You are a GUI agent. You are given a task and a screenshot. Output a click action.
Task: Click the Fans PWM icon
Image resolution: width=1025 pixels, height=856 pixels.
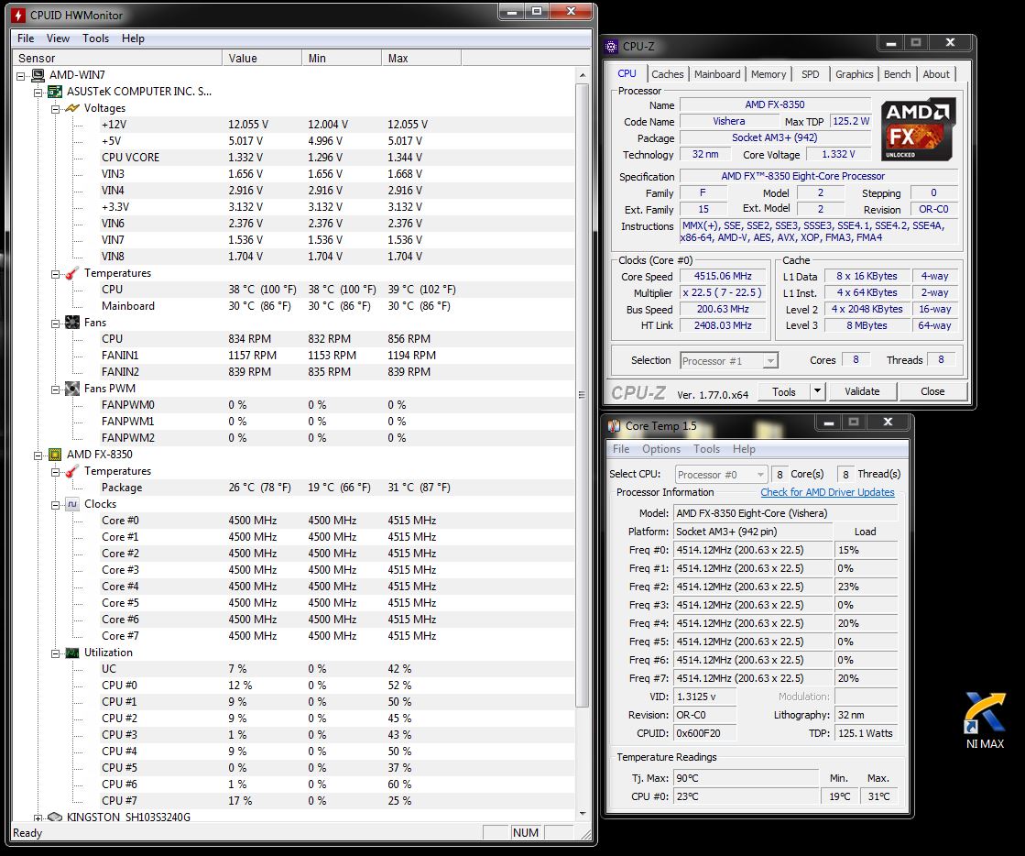pyautogui.click(x=72, y=389)
